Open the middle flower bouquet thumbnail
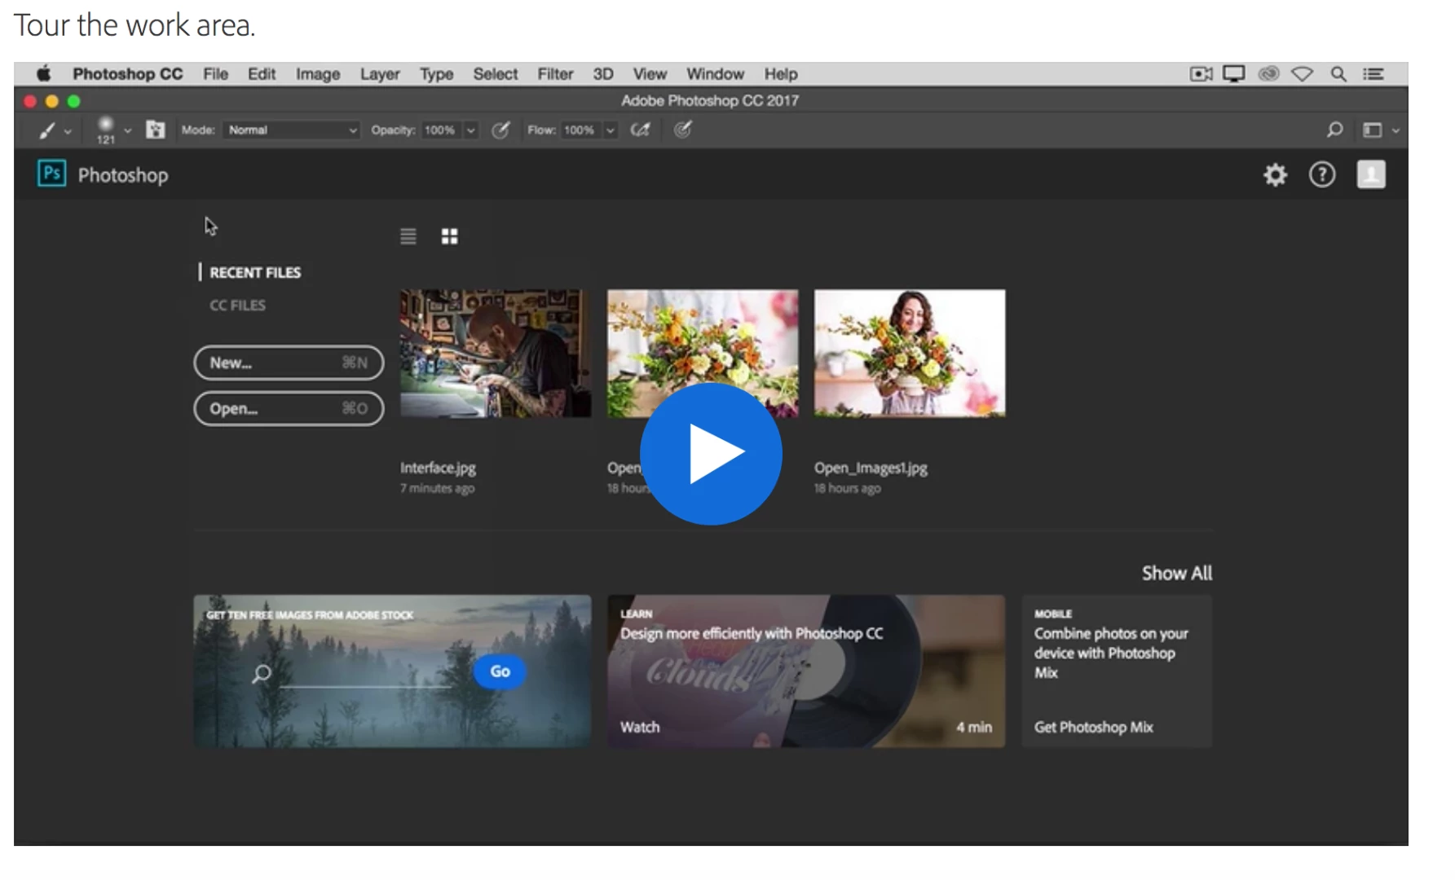The width and height of the screenshot is (1455, 880). pyautogui.click(x=703, y=354)
